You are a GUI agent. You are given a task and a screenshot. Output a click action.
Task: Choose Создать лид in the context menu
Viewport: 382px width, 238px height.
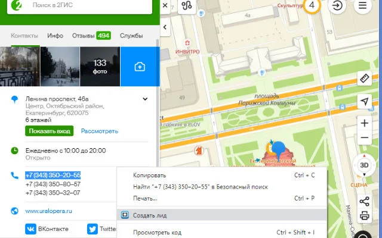coord(221,215)
